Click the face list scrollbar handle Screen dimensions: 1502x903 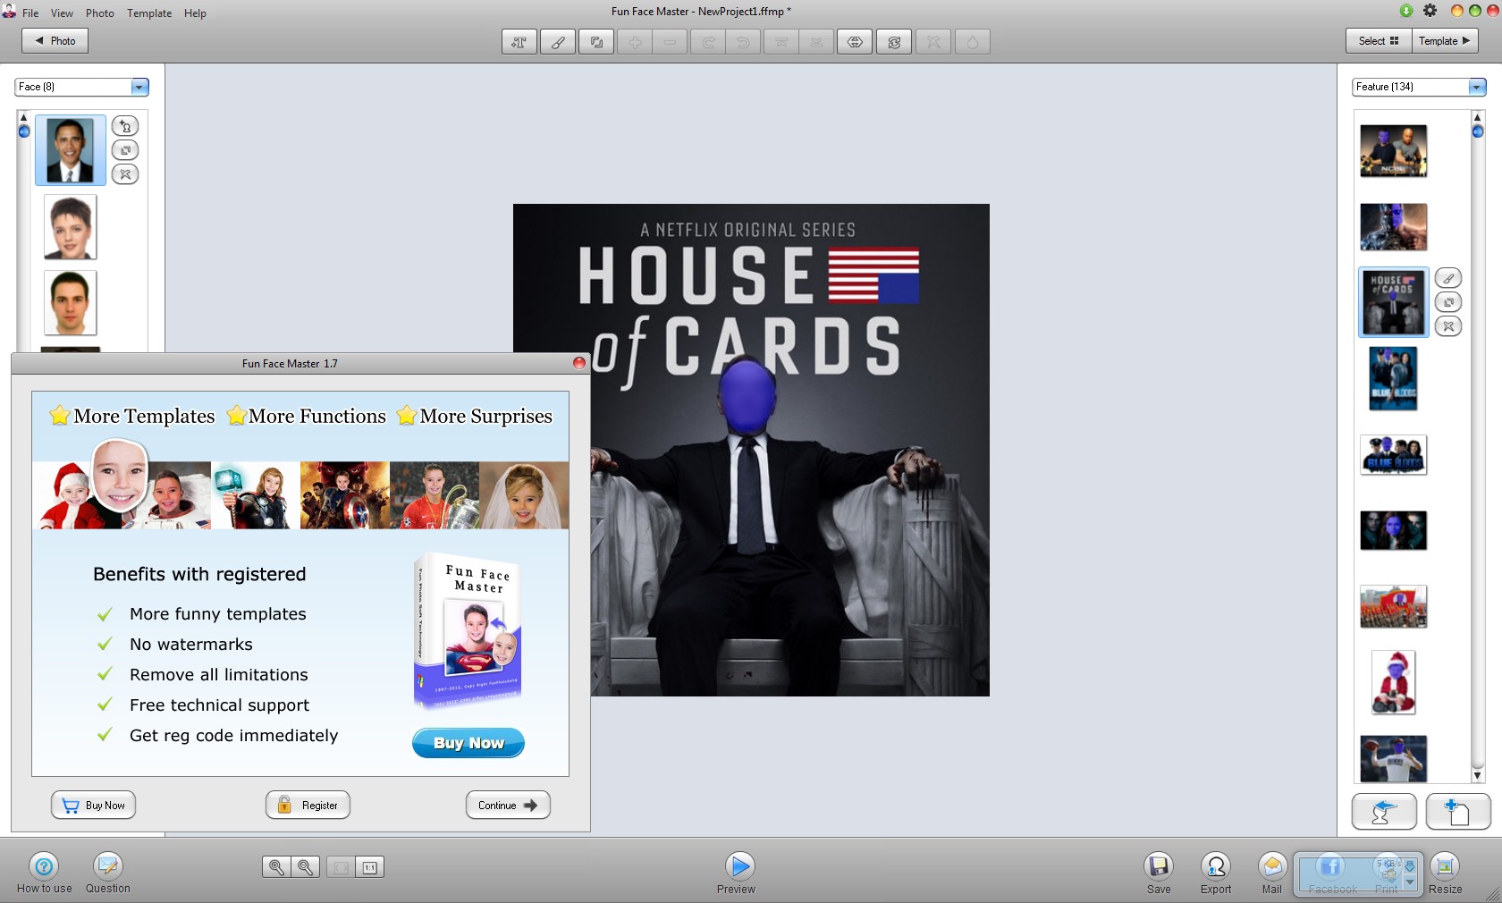pyautogui.click(x=24, y=131)
